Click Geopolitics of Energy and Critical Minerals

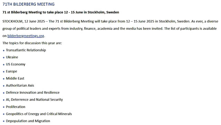point(39,114)
